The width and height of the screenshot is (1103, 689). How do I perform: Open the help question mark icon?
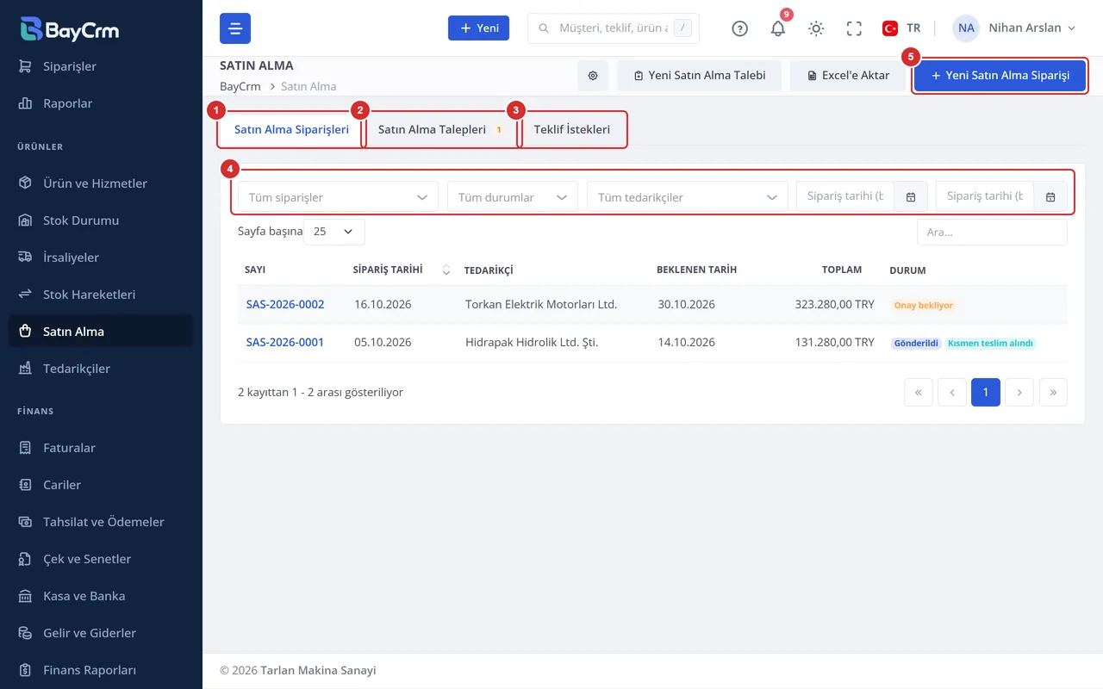pyautogui.click(x=739, y=28)
